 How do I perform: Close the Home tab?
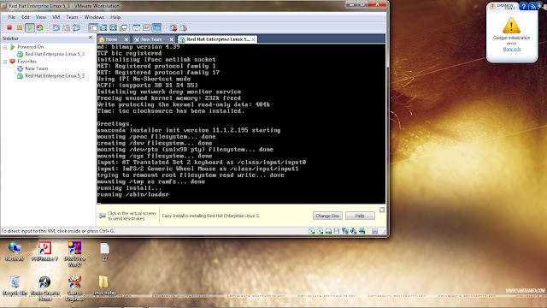click(x=126, y=39)
